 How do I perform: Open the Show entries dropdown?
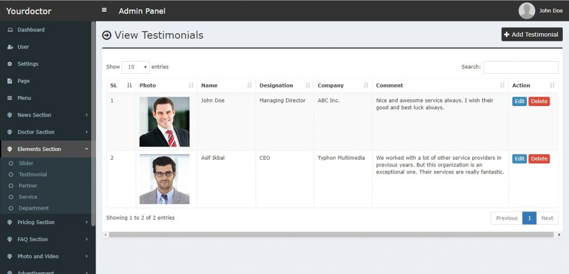click(136, 67)
